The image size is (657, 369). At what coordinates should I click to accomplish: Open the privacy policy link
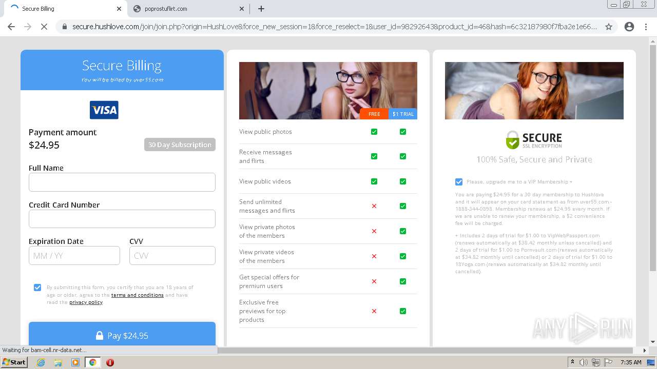[x=86, y=302]
